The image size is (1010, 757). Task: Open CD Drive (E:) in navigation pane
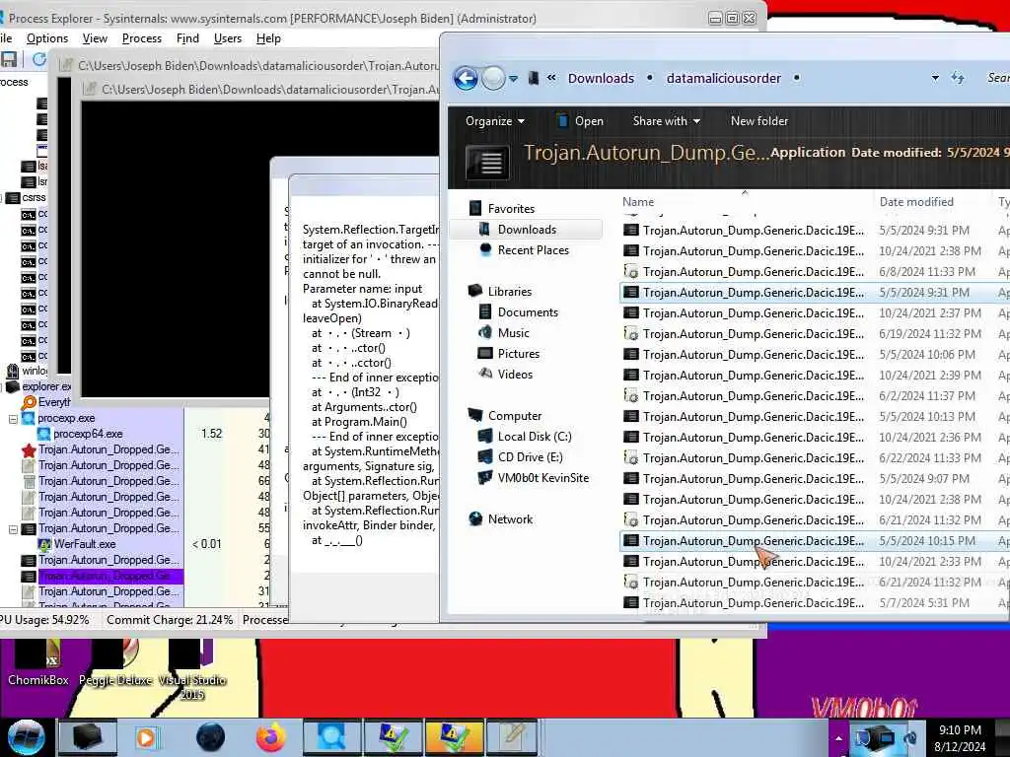(x=530, y=457)
